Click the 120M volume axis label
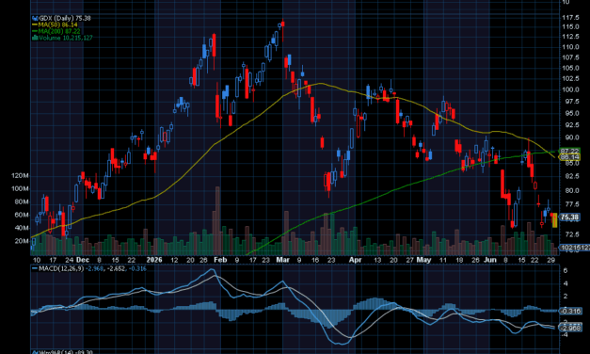The image size is (590, 354). [20, 176]
